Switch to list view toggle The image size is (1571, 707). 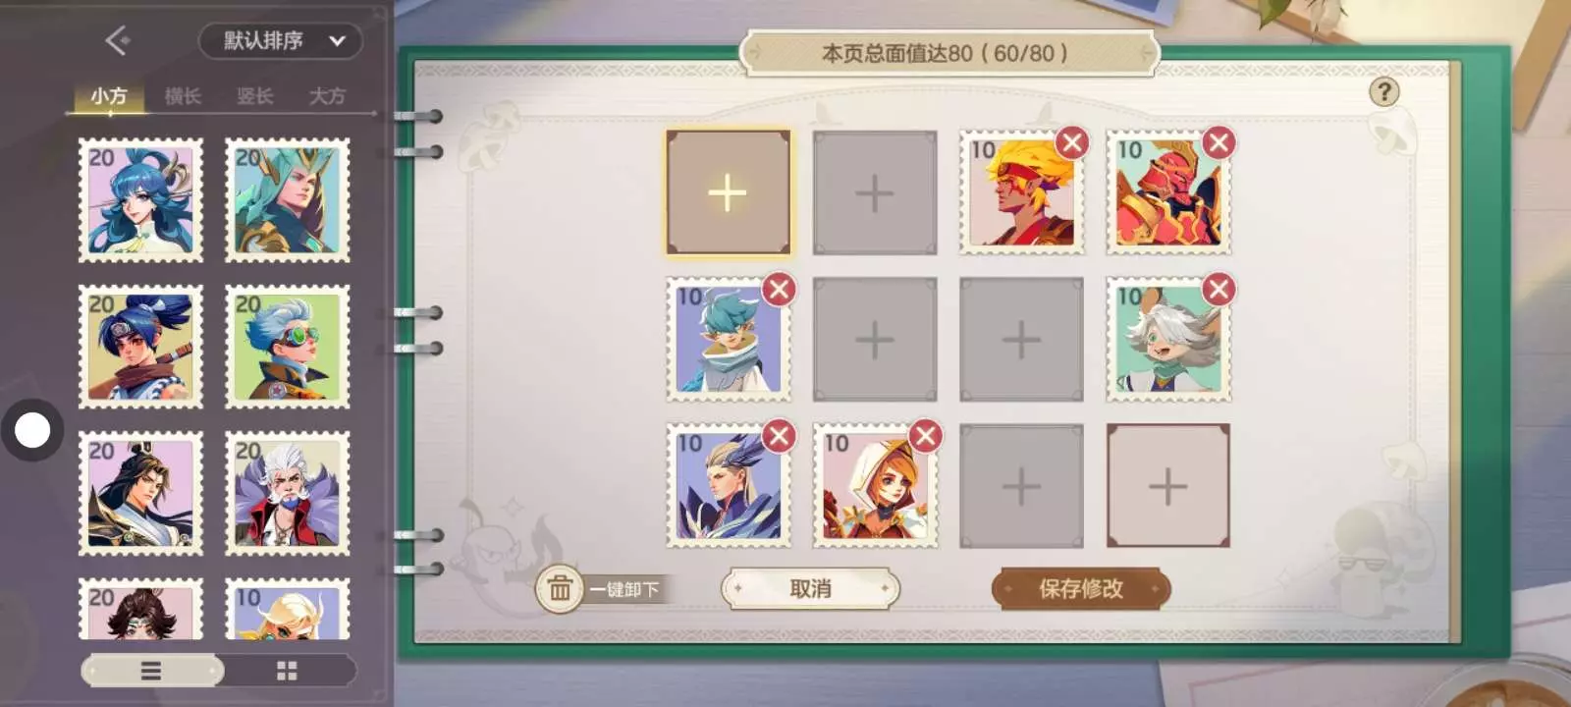point(151,671)
